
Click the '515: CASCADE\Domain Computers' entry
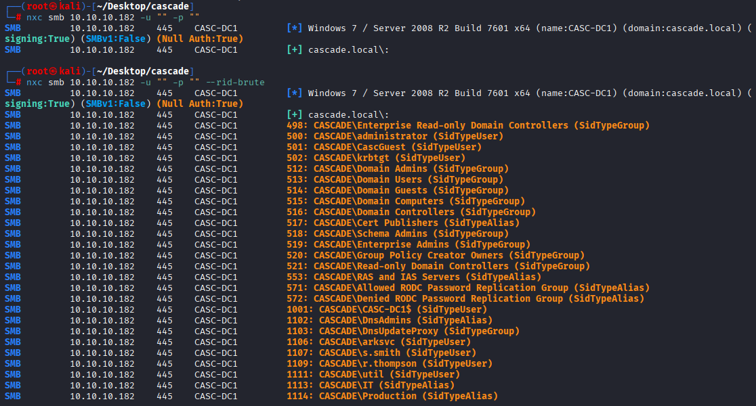coord(406,202)
